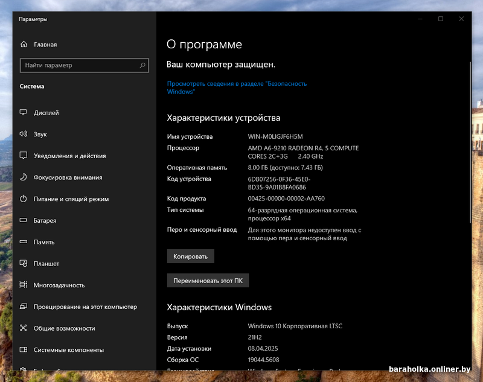
Task: Click the Память storage icon
Action: [x=24, y=241]
